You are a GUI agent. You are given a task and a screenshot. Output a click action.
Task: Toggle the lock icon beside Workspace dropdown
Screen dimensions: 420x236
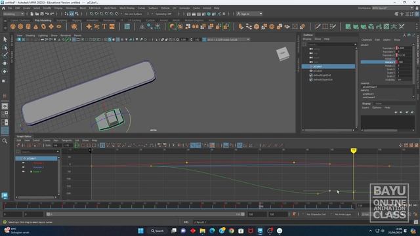tap(417, 9)
